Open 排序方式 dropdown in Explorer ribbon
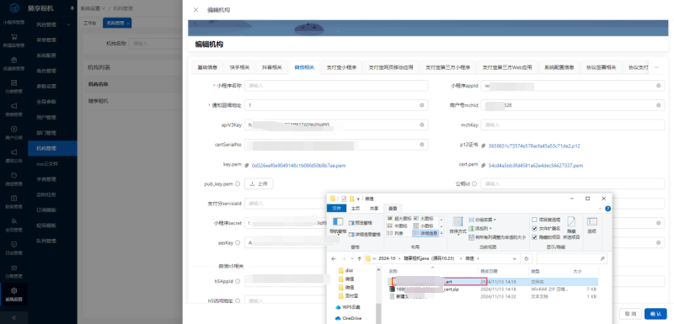The width and height of the screenshot is (674, 324). (457, 226)
